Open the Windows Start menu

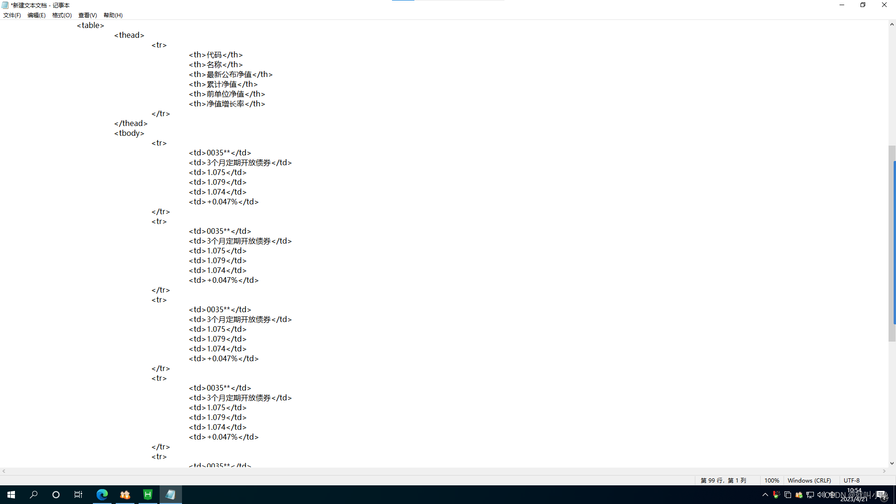pyautogui.click(x=11, y=495)
